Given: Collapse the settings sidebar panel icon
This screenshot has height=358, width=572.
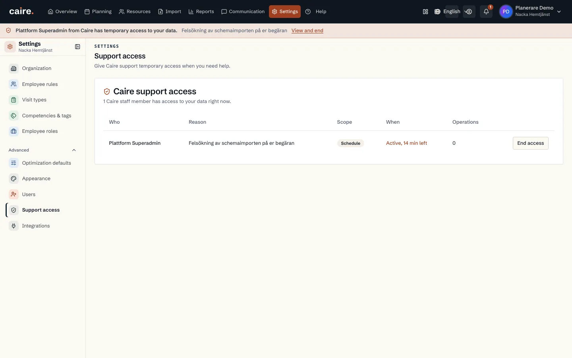Looking at the screenshot, I should pyautogui.click(x=77, y=47).
